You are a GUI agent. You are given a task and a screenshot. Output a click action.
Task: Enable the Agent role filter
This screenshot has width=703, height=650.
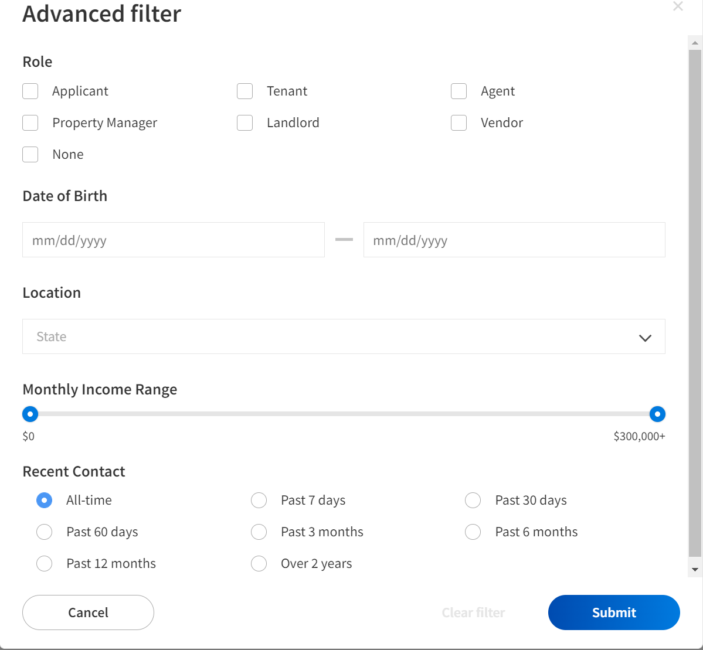coord(459,91)
